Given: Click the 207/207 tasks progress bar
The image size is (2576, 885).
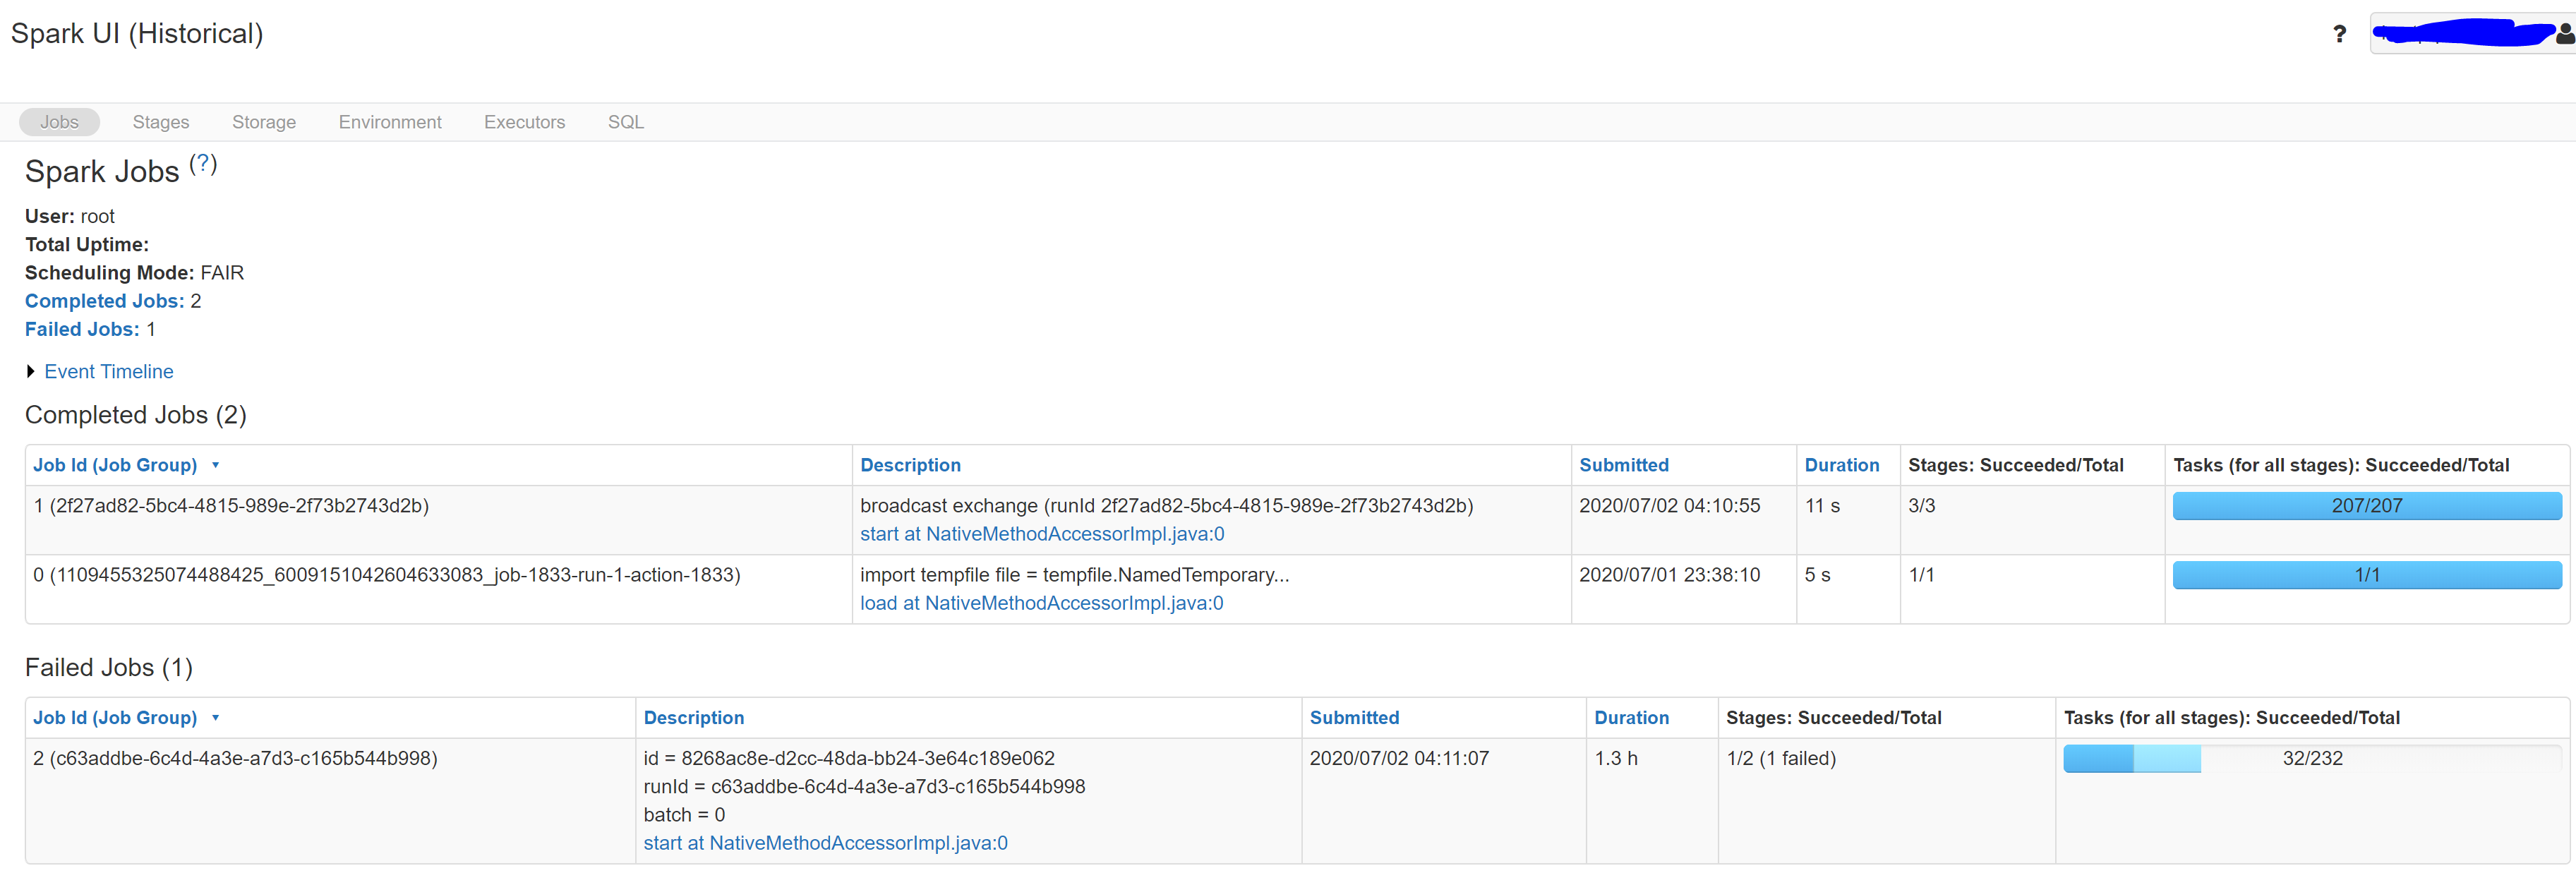Looking at the screenshot, I should click(2366, 506).
